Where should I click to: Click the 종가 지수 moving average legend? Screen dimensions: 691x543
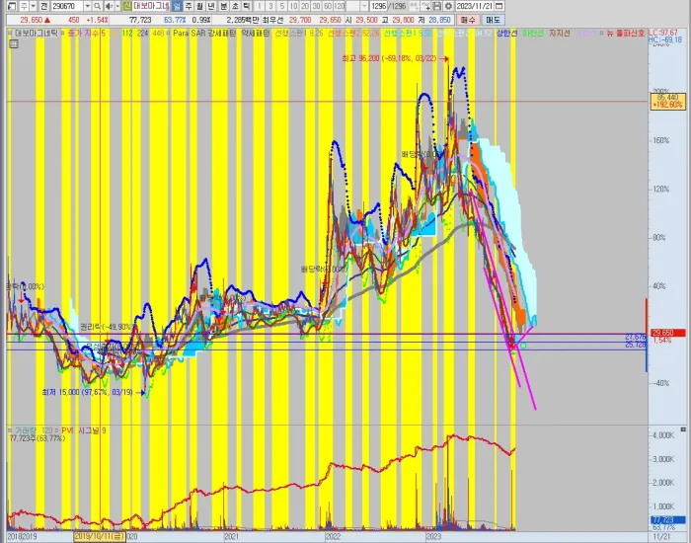[x=87, y=33]
